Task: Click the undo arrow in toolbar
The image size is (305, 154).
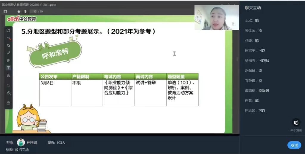Action: pyautogui.click(x=8, y=86)
